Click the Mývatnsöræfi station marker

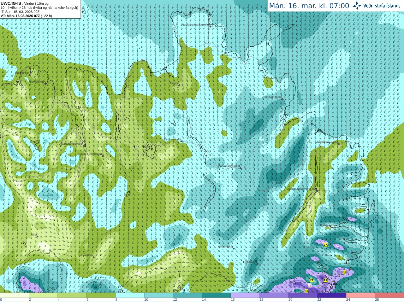click(181, 141)
